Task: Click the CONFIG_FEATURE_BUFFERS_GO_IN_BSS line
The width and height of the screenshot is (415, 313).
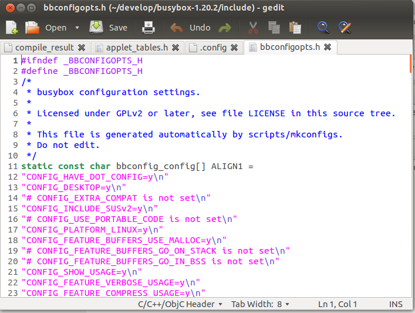Action: tap(150, 262)
